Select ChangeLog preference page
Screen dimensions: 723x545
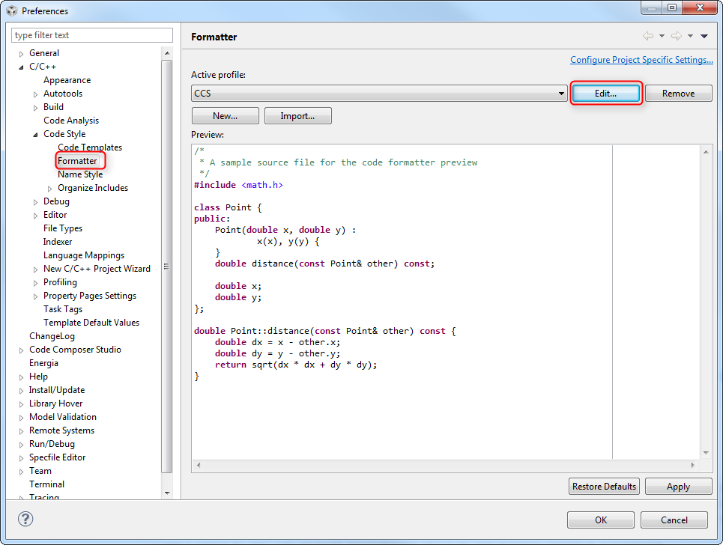pos(52,336)
